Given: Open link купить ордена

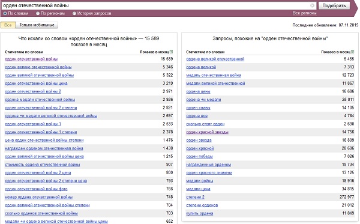Looking at the screenshot, I should pos(200,213).
